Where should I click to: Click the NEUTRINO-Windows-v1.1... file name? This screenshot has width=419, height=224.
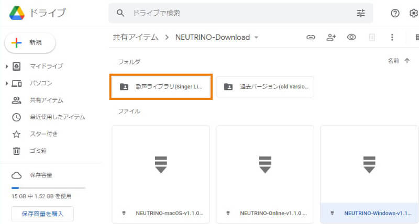click(378, 214)
